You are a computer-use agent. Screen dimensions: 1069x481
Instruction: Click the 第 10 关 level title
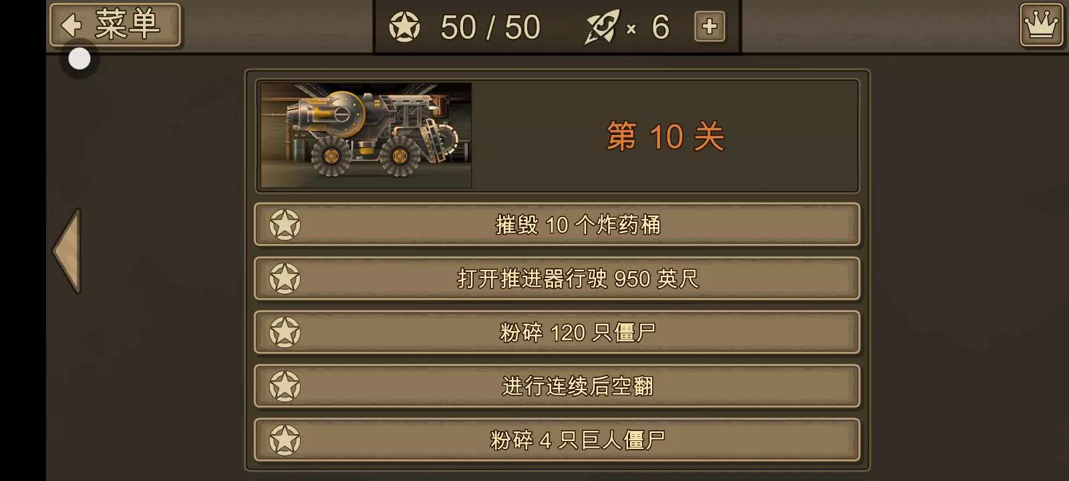click(665, 136)
